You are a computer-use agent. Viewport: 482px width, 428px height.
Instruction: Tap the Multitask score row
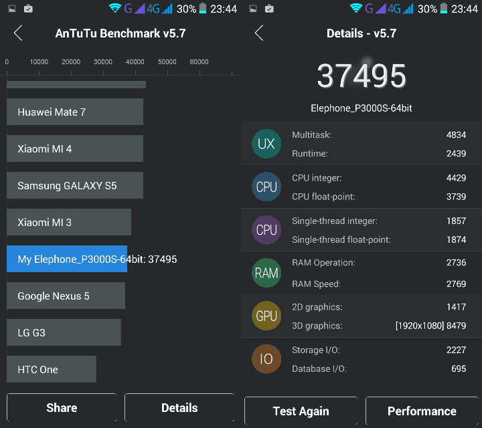(379, 135)
